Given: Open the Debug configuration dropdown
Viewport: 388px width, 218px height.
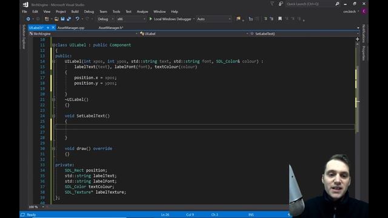Looking at the screenshot, I should [105, 19].
